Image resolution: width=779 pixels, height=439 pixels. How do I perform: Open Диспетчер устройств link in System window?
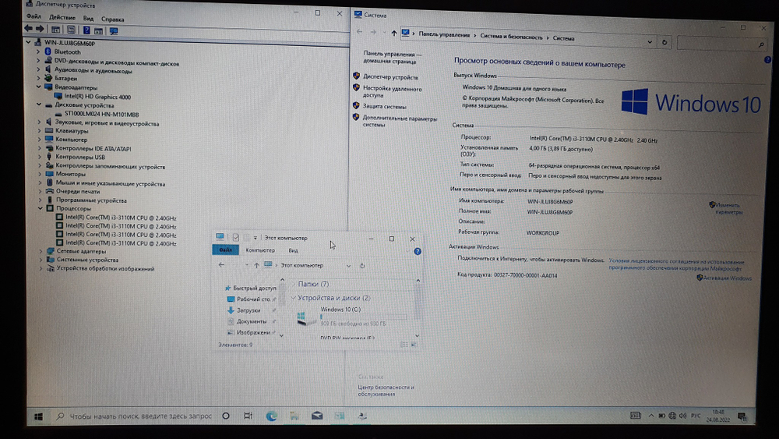390,77
